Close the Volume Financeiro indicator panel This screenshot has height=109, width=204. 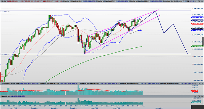click(202, 83)
